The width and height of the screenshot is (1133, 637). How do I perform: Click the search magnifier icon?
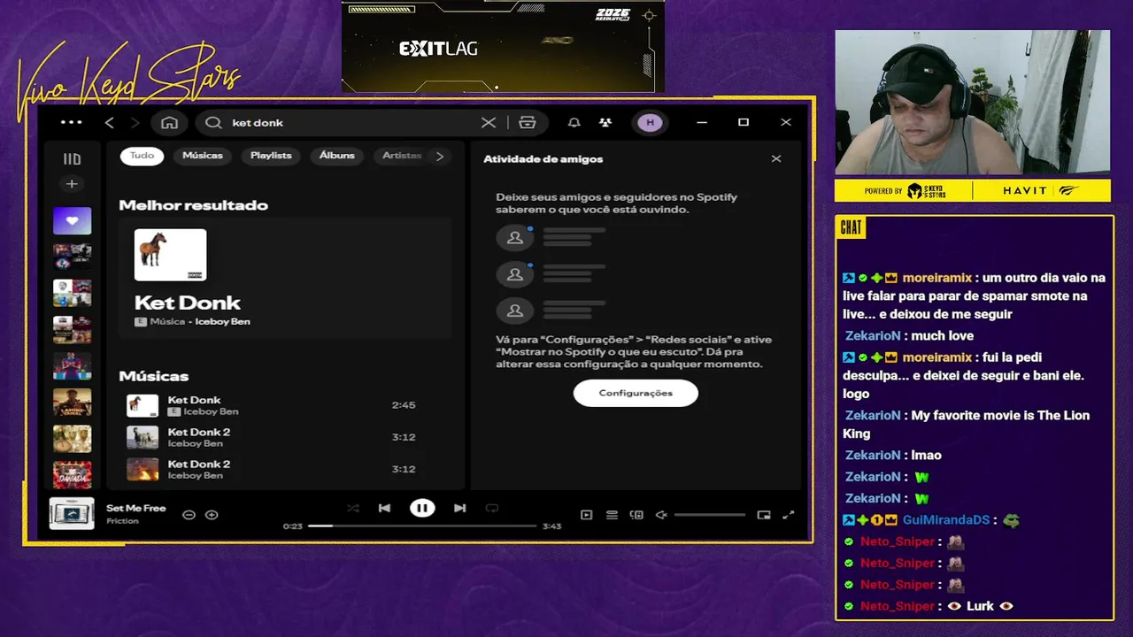[x=213, y=123]
